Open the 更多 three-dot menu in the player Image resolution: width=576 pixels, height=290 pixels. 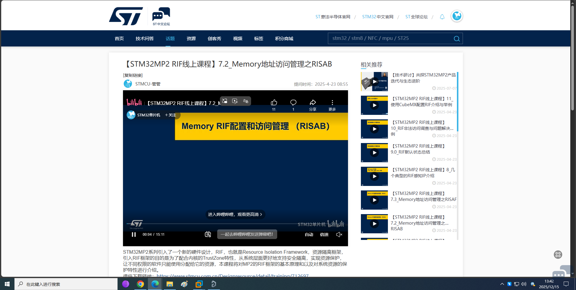[332, 103]
